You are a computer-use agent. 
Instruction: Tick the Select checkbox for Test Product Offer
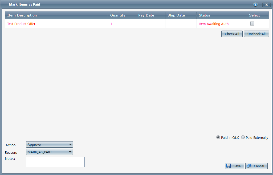(x=252, y=23)
